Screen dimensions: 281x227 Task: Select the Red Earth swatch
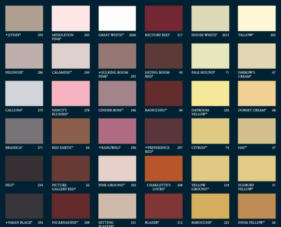point(71,131)
